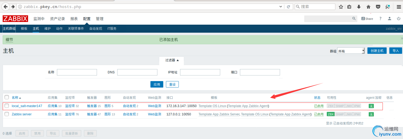
Task: Open the 报表 top menu
Action: [74, 19]
